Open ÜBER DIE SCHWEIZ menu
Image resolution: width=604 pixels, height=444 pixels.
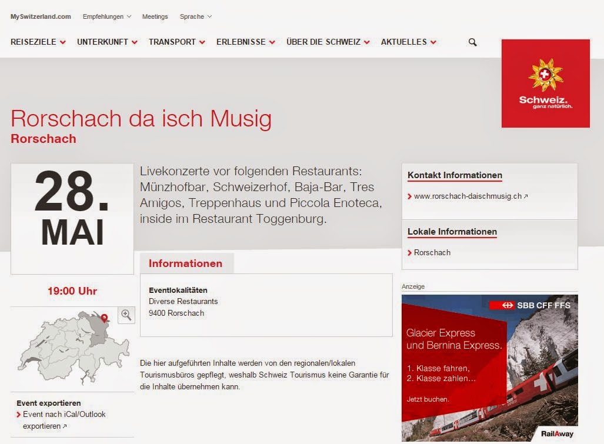[x=328, y=42]
